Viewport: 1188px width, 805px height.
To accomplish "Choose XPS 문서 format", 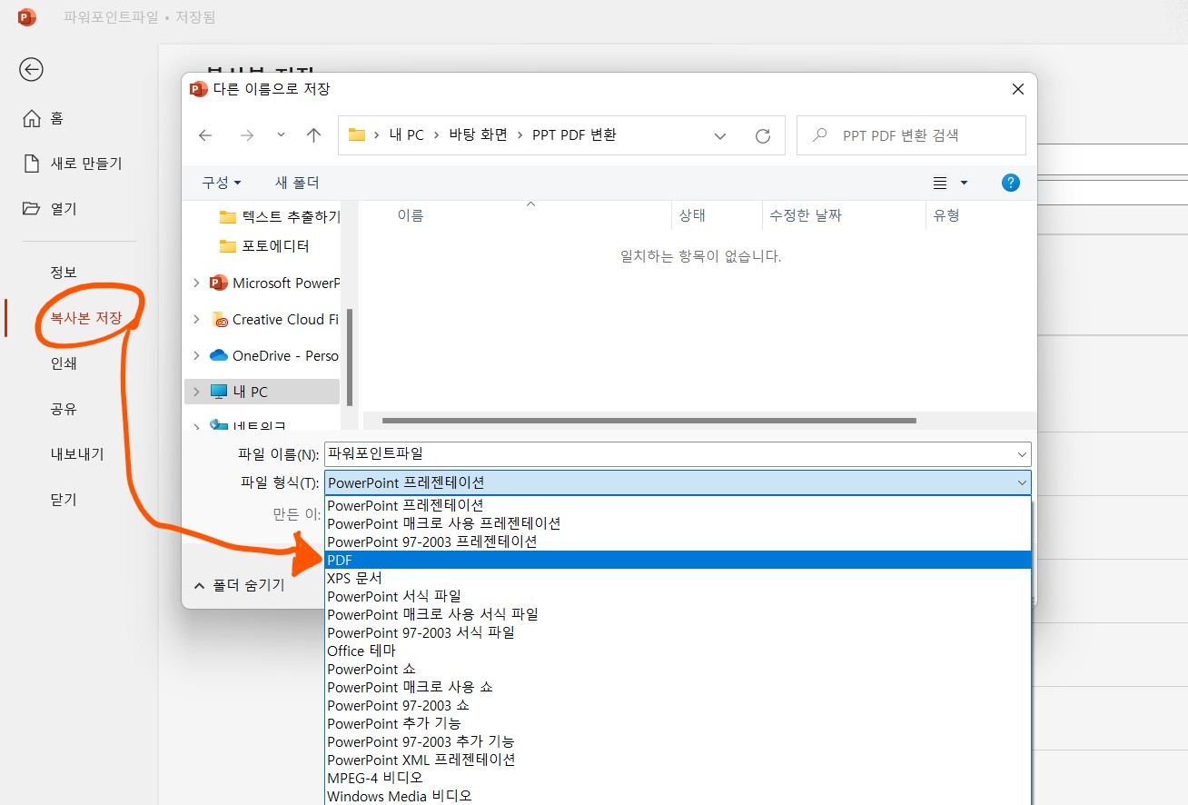I will pos(678,578).
